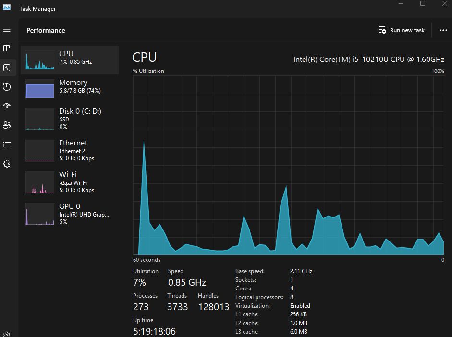Click the '60 seconds' graph axis label
The image size is (452, 337).
pyautogui.click(x=147, y=260)
